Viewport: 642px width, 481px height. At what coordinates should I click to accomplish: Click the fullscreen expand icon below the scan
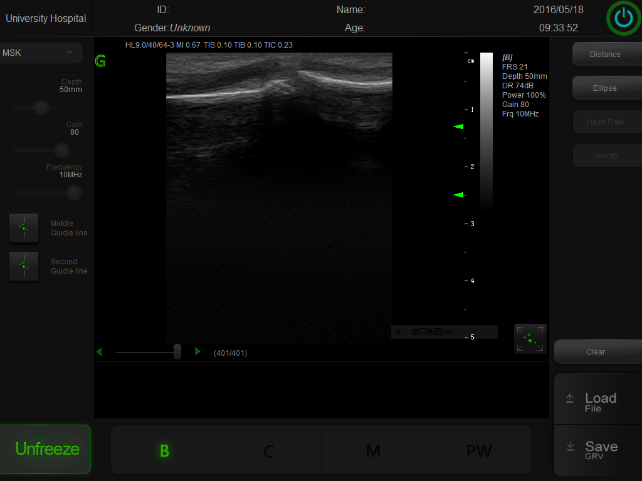pos(530,339)
